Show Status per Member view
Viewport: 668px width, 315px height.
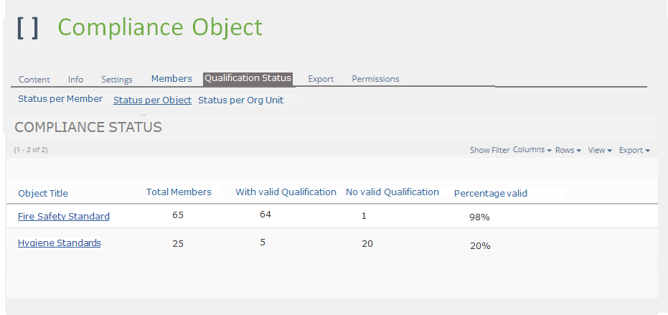[60, 99]
